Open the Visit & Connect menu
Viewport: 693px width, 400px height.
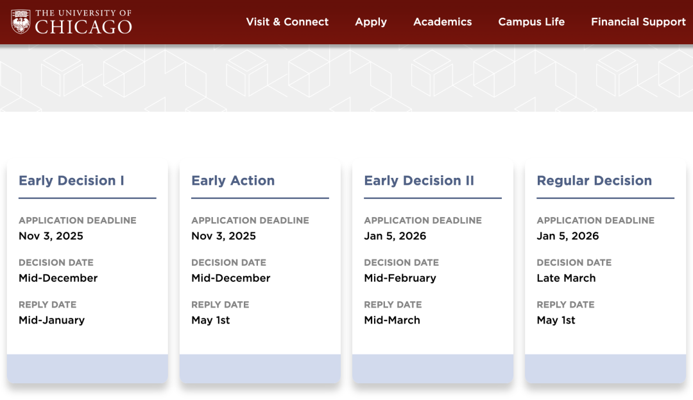pyautogui.click(x=287, y=22)
